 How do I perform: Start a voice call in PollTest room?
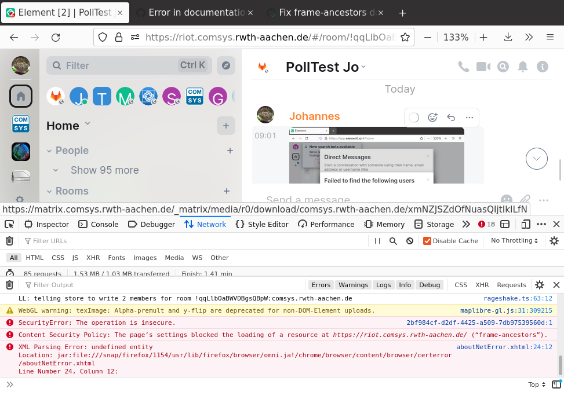pyautogui.click(x=463, y=67)
